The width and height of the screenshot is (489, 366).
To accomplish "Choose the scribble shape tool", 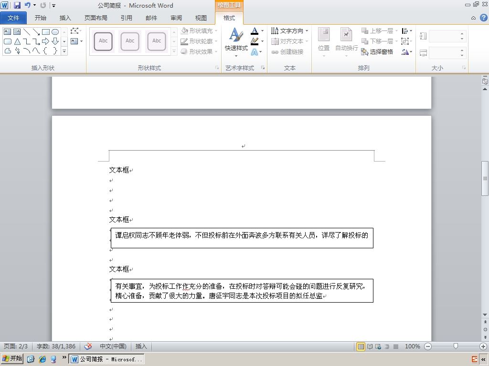I will [17, 51].
